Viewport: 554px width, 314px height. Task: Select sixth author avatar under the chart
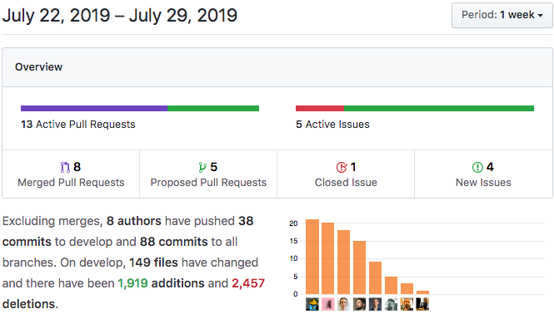point(391,304)
